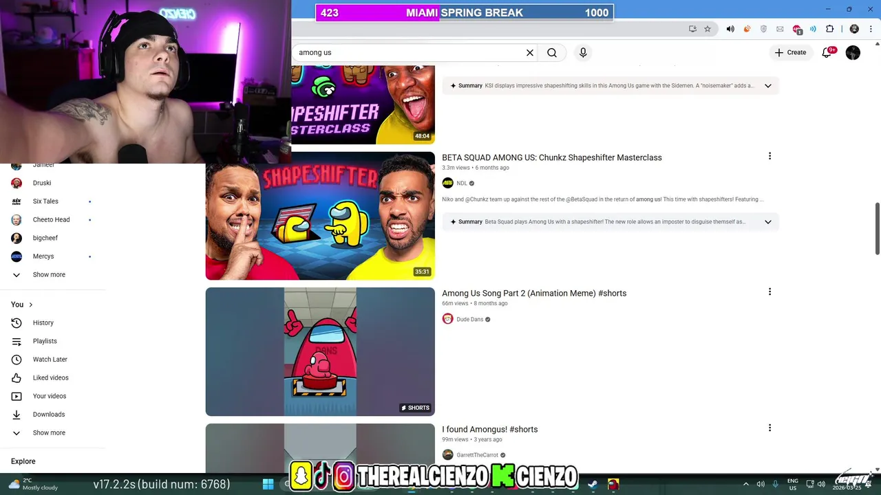This screenshot has width=881, height=495.
Task: Go to the NDL channel name link
Action: [x=462, y=184]
